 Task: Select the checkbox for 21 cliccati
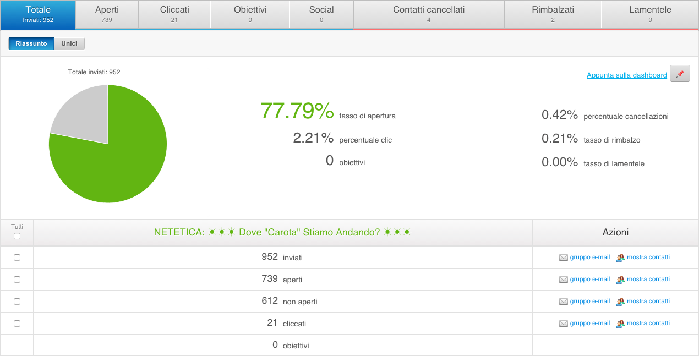tap(17, 324)
